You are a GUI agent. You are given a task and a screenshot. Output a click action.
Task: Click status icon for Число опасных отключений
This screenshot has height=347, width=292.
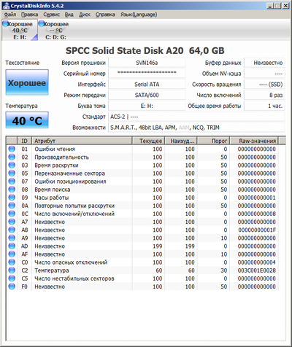[12, 262]
